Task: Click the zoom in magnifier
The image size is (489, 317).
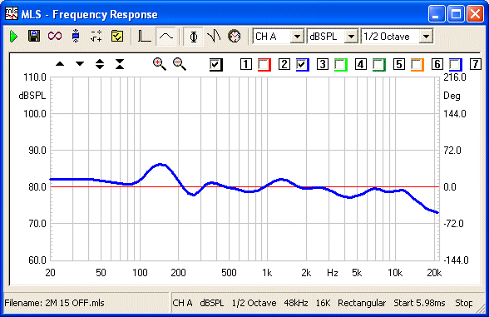Action: coord(160,64)
